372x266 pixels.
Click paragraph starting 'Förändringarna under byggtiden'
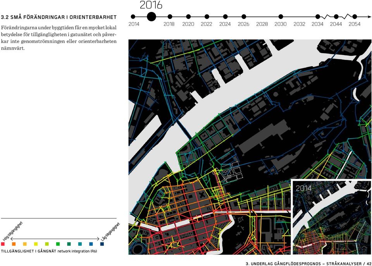pos(59,38)
